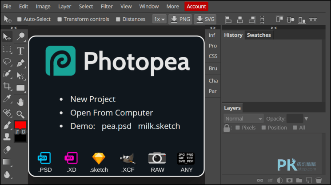Select the Move tool in the toolbox
331x185 pixels.
point(7,37)
